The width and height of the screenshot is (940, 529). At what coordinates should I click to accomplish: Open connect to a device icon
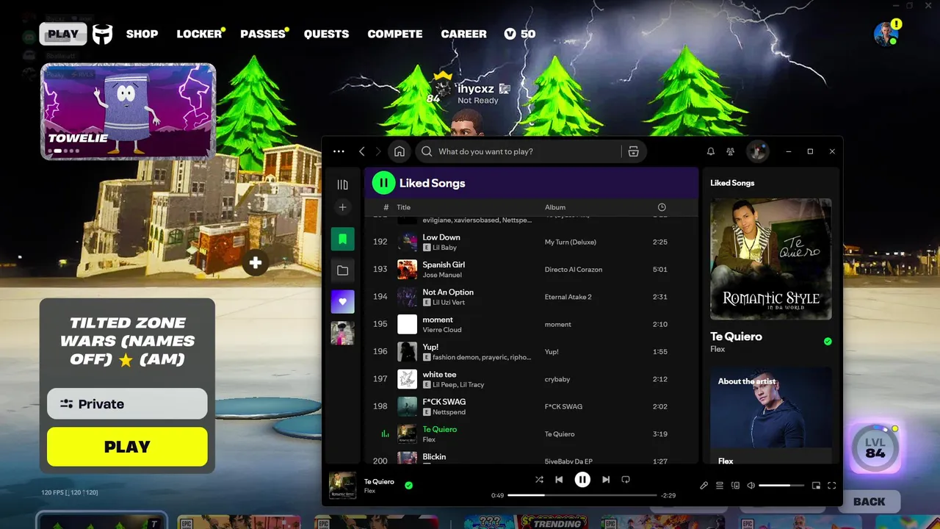735,486
